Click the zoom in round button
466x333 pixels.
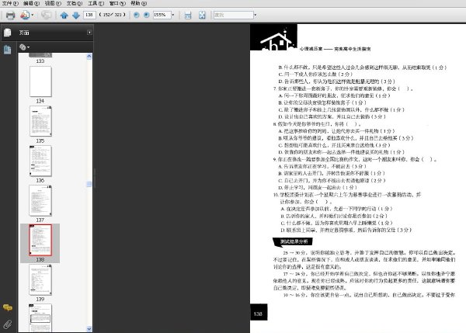147,15
